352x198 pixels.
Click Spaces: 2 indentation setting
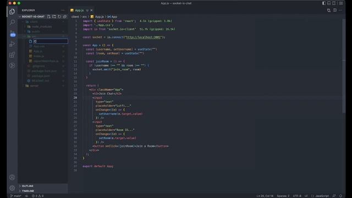[x=283, y=196]
